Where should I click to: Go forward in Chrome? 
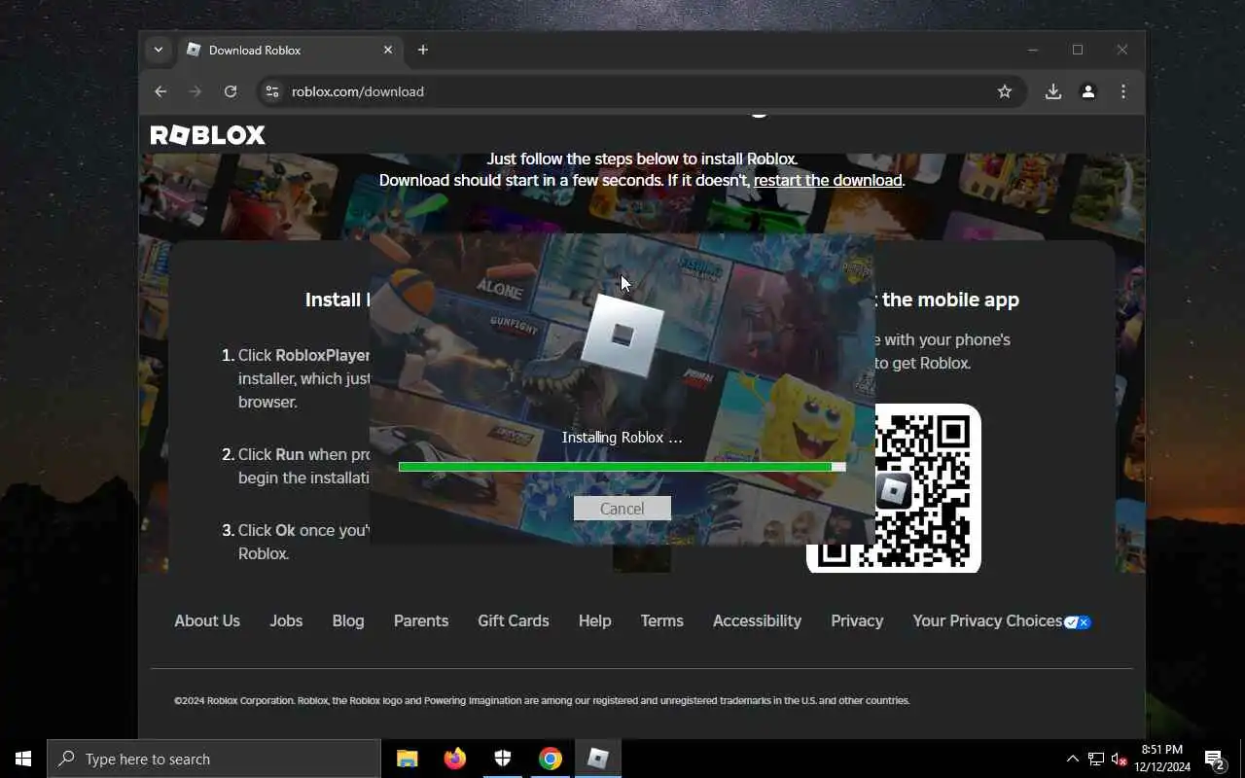[x=196, y=91]
